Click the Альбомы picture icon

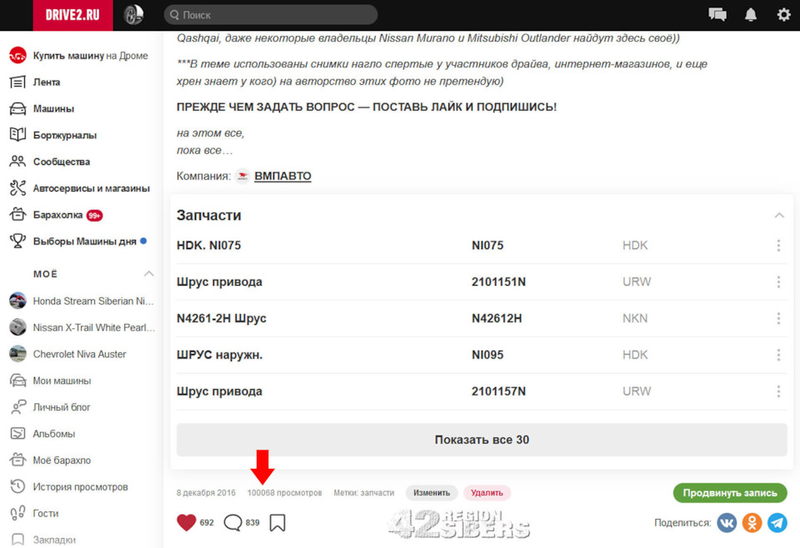[17, 434]
